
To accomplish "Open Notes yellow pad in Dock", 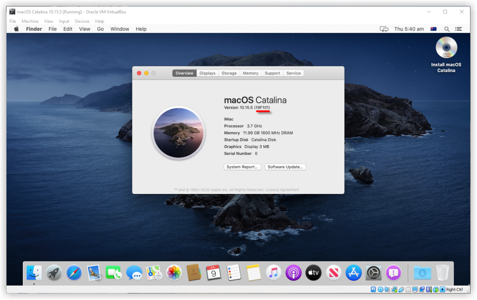I will coord(254,273).
